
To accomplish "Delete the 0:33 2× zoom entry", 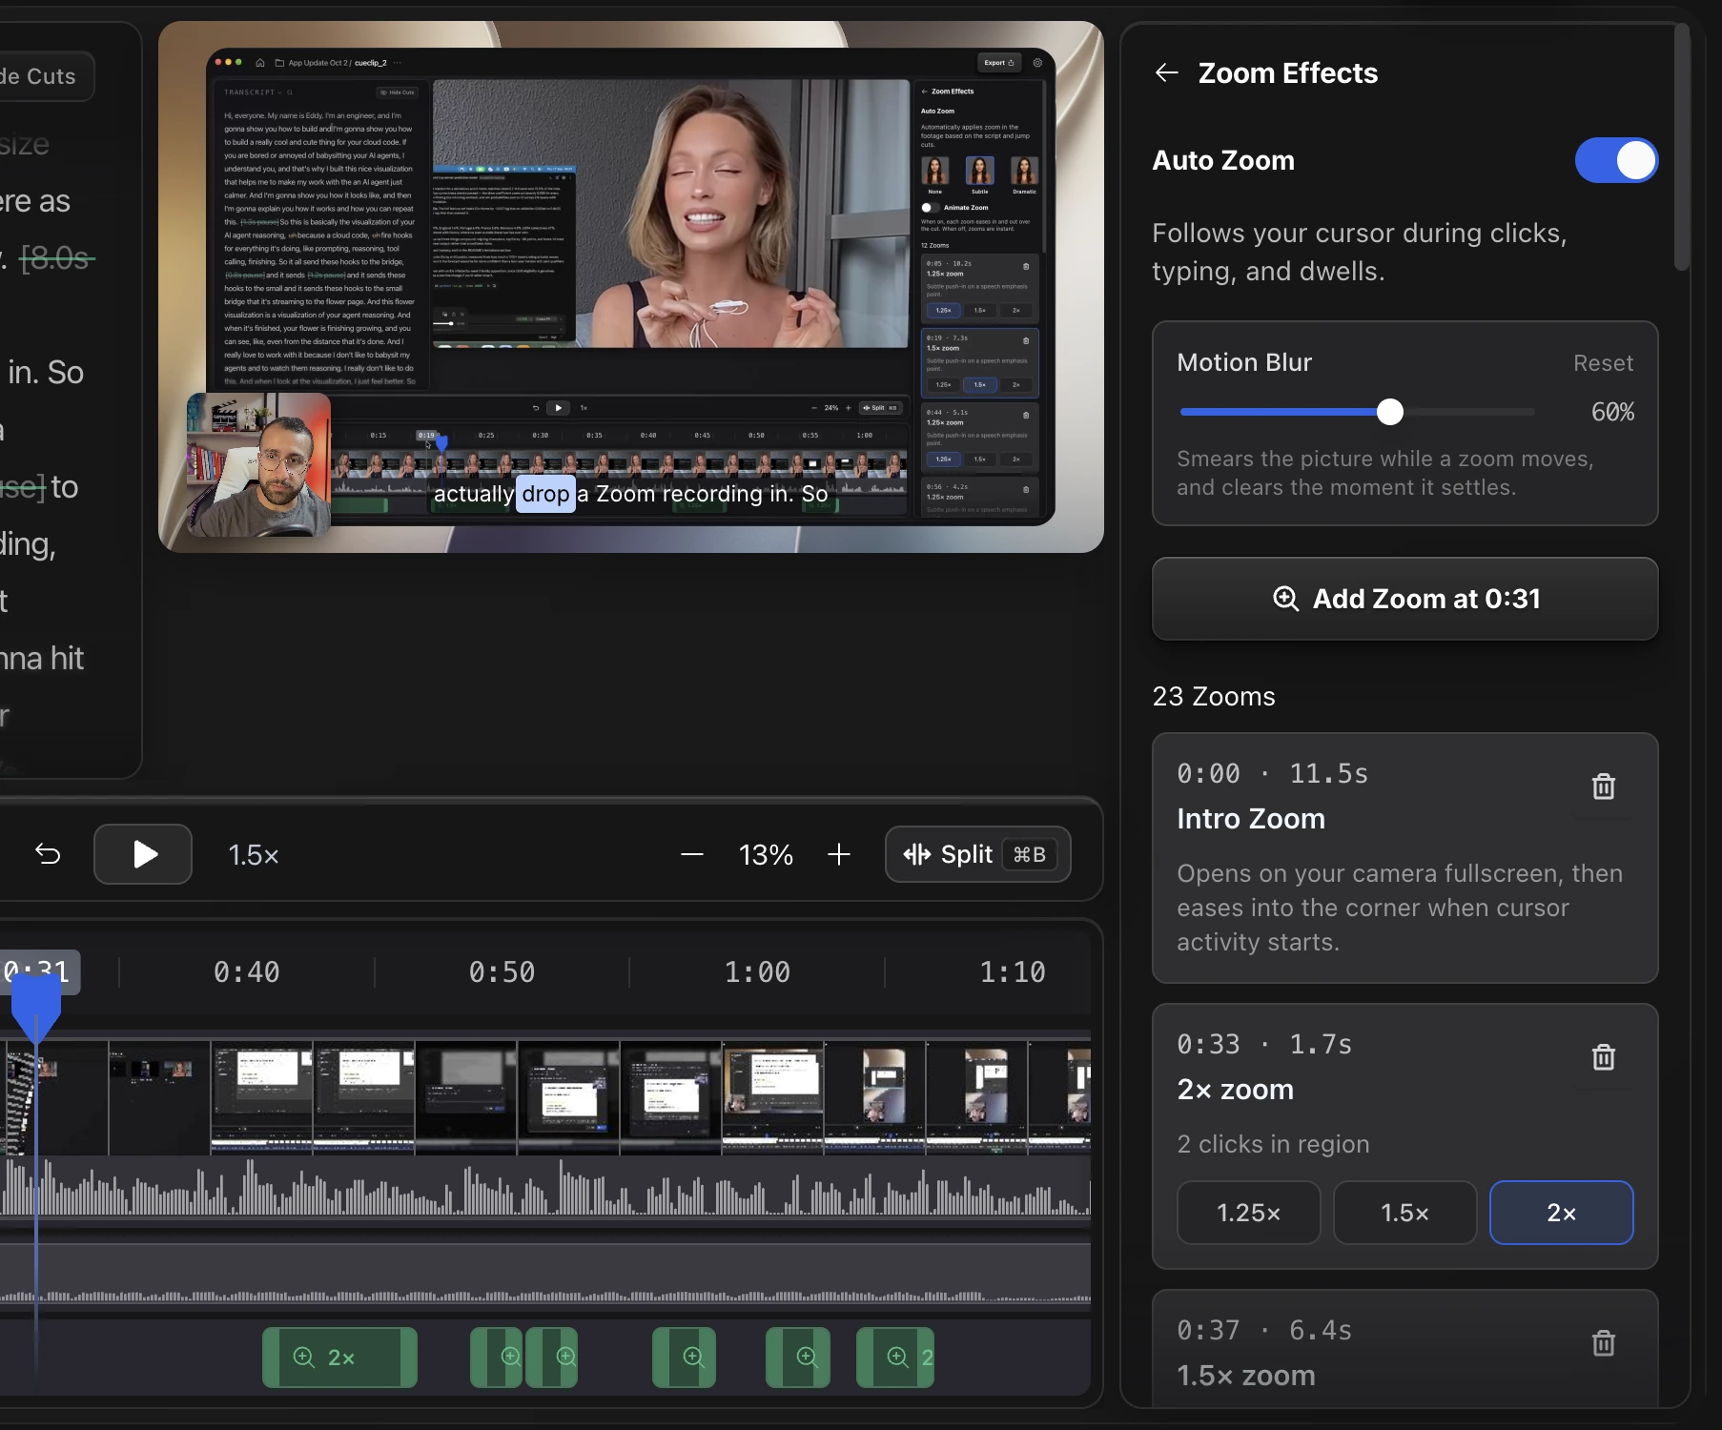I will click(x=1604, y=1057).
